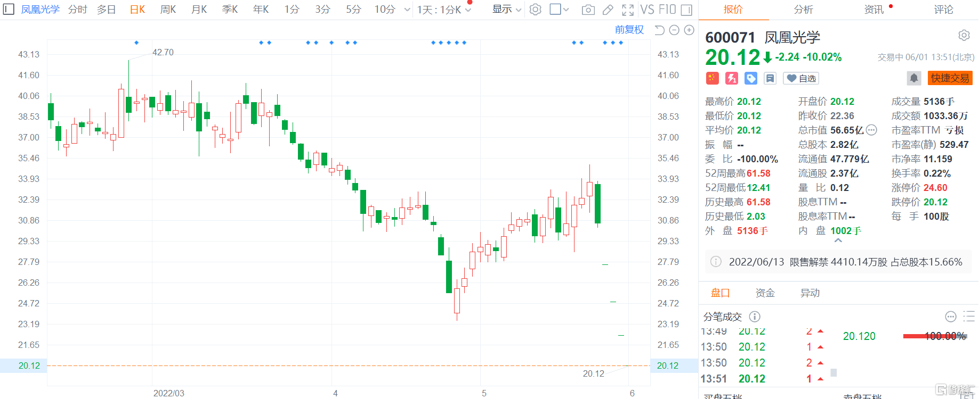Toggle the right side panel icon

coord(686,10)
